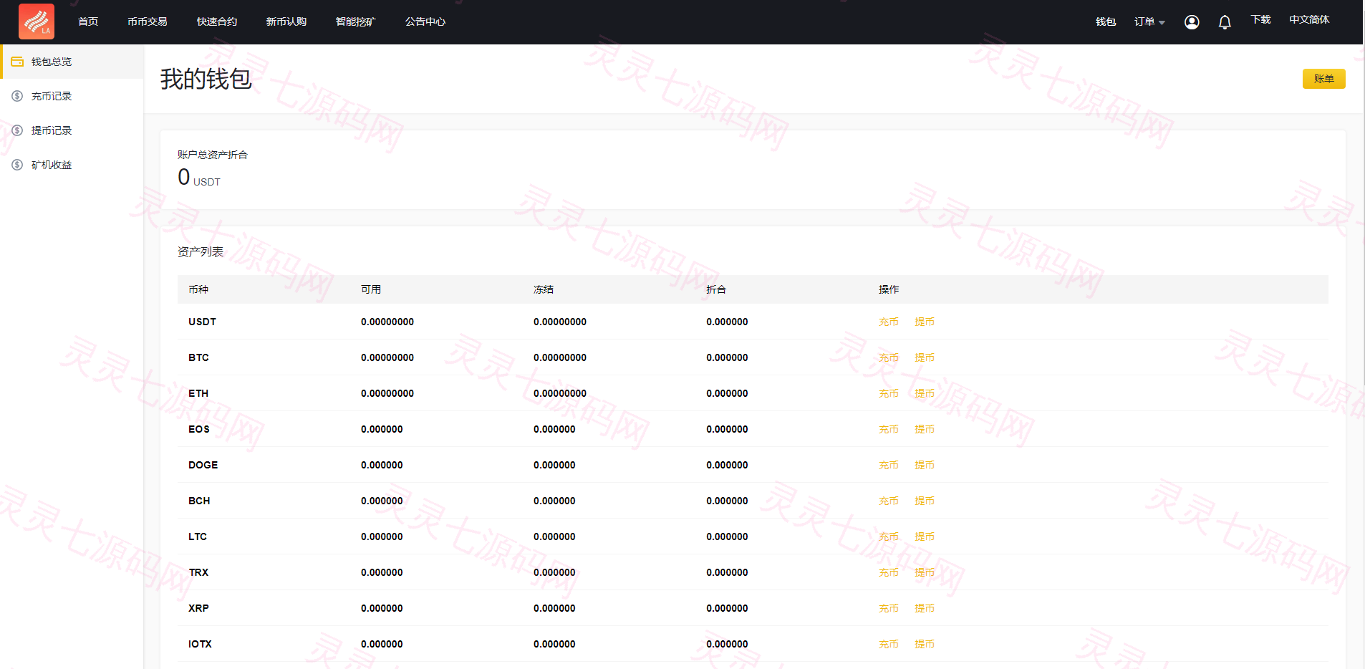1365x669 pixels.
Task: Click 充币 in the BTC row
Action: pos(889,357)
